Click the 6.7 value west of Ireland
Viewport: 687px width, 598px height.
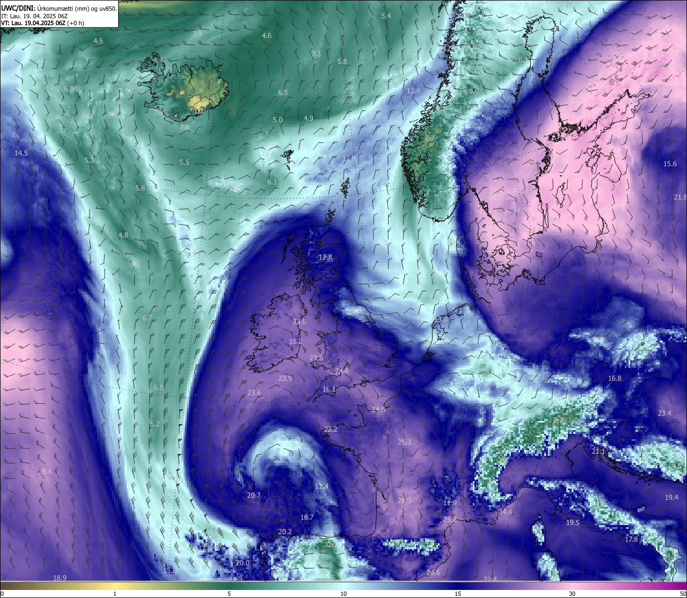pos(148,318)
